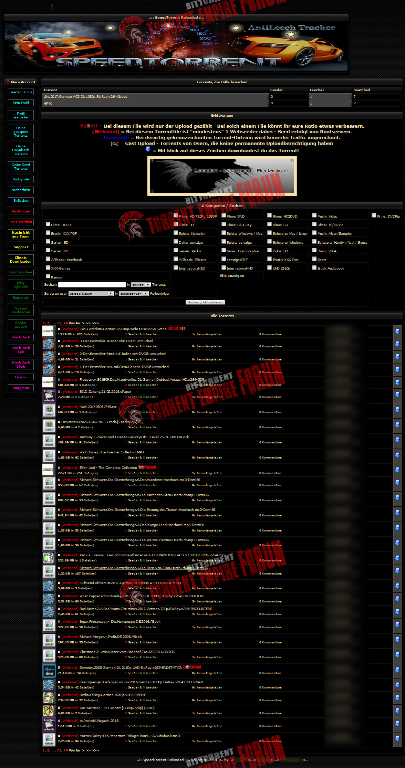Click the Seeden-Leechen-Bedanken banner image
The image size is (405, 768).
pyautogui.click(x=222, y=176)
